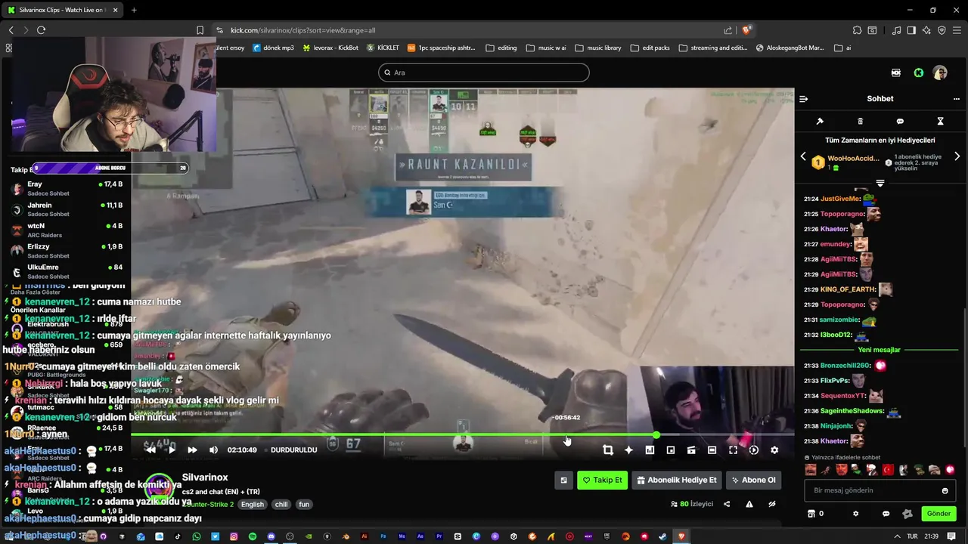Fast-forward the clip
This screenshot has width=968, height=544.
point(192,450)
